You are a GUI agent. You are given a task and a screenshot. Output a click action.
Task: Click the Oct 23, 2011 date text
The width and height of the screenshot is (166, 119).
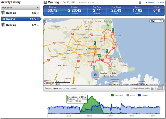(69, 2)
